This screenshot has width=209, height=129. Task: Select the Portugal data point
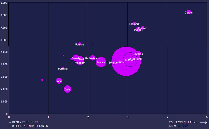pos(63,68)
